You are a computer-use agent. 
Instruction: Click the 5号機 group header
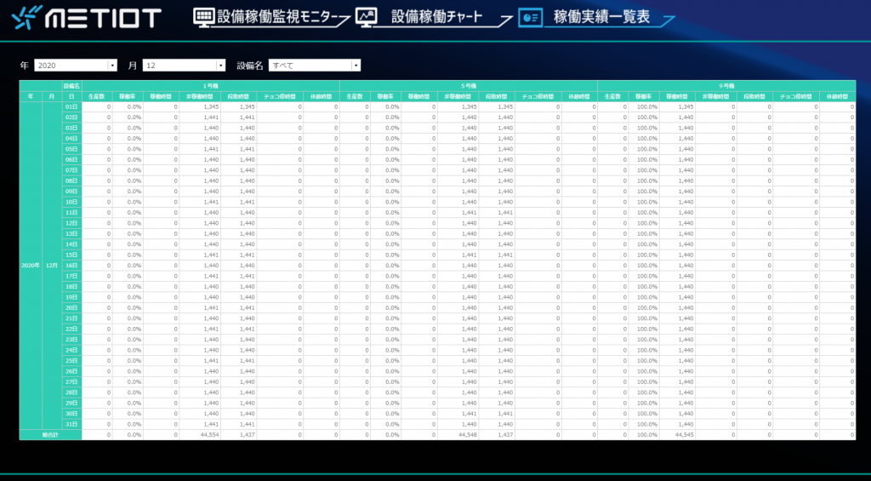coord(469,86)
